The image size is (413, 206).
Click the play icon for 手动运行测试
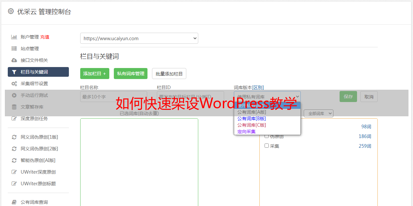(x=14, y=95)
